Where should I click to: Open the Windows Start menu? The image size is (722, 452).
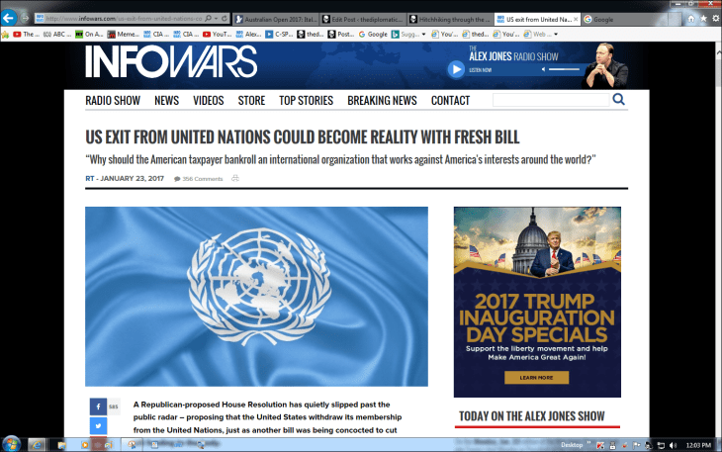(12, 443)
